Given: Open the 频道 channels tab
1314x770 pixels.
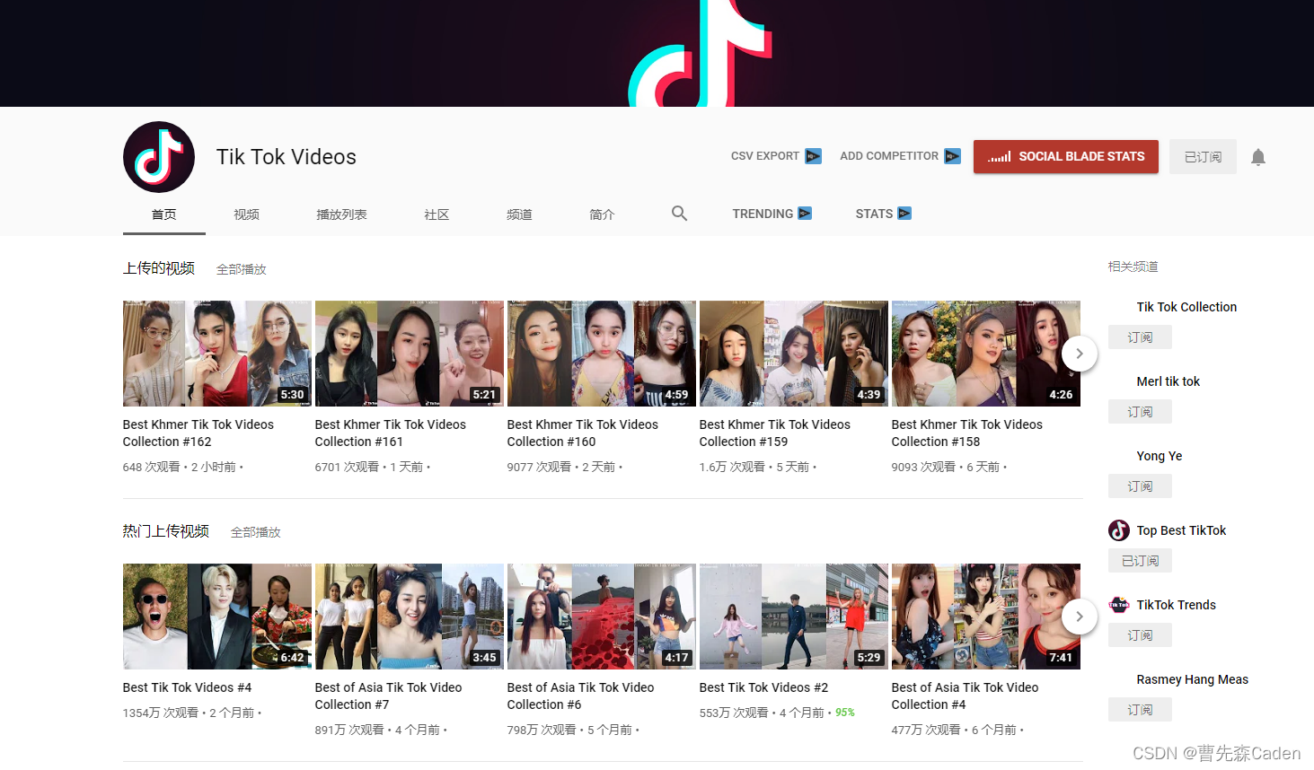Looking at the screenshot, I should click(519, 214).
